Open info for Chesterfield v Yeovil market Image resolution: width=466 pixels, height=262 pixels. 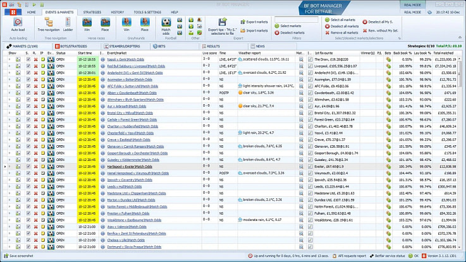coord(102,133)
